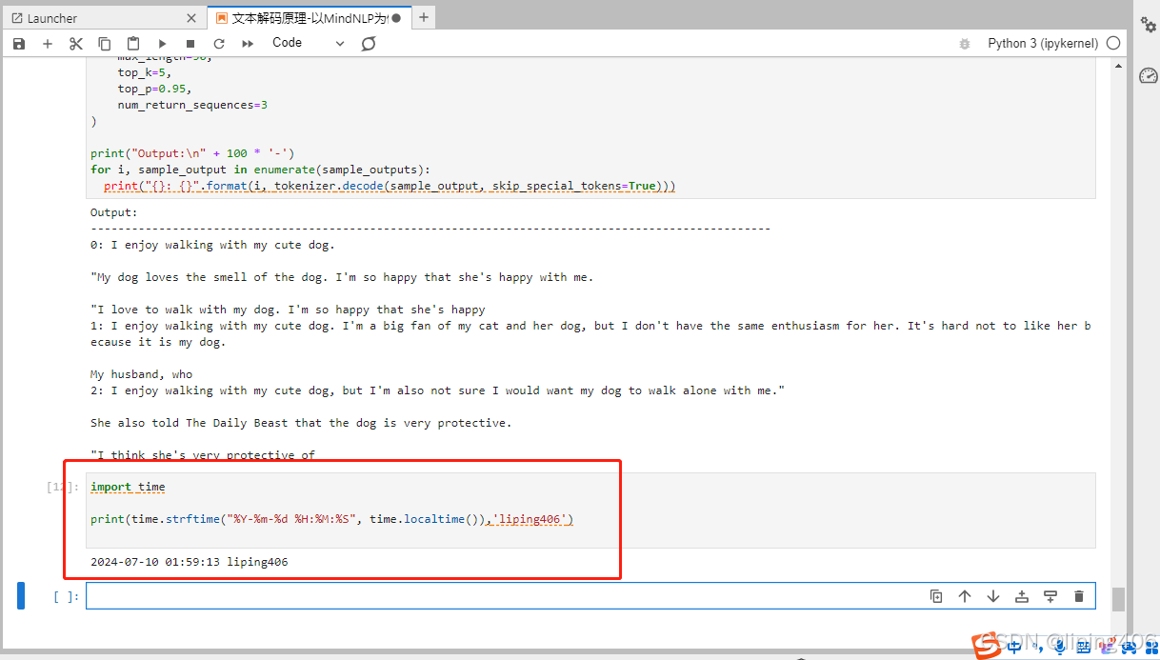1160x660 pixels.
Task: Save the notebook with the floppy disk icon
Action: tap(19, 44)
